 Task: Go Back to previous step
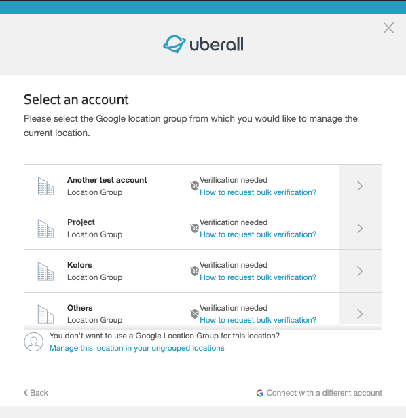[x=36, y=393]
